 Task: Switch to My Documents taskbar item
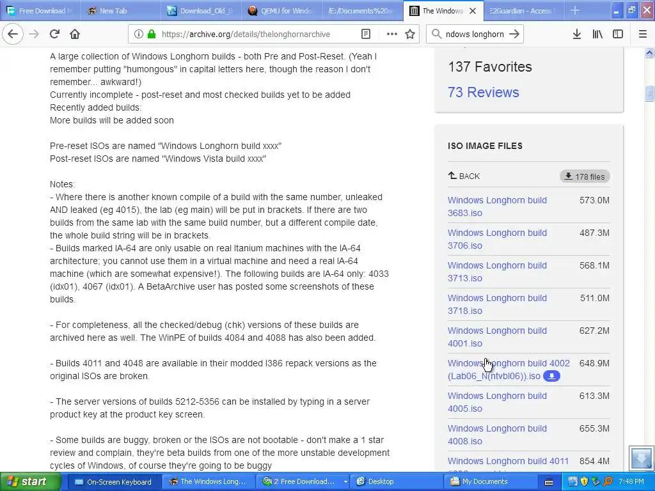tap(491, 482)
